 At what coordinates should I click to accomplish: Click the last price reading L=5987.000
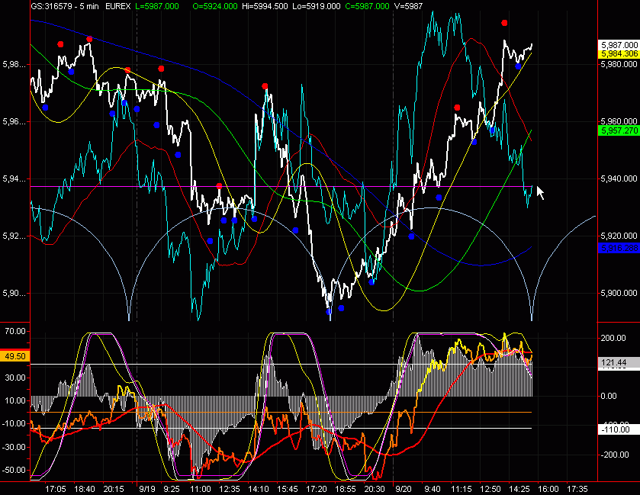point(157,6)
